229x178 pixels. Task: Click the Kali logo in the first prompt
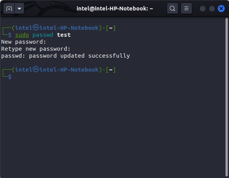36,27
